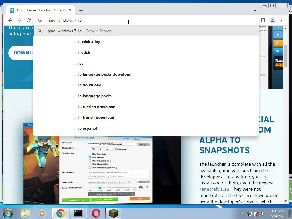Click the DOWNLOAD button on the page
Screen dimensions: 292x219
pyautogui.click(x=21, y=53)
